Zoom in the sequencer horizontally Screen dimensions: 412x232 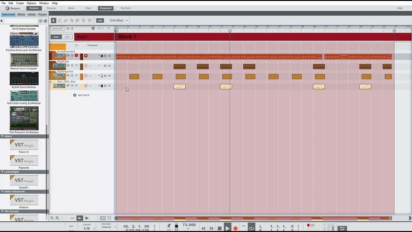(57, 218)
